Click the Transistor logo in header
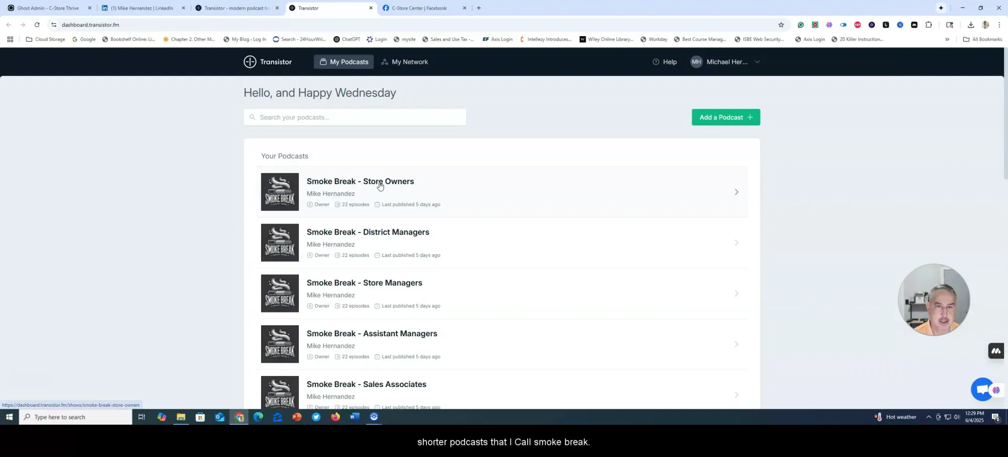This screenshot has width=1008, height=457. [x=268, y=62]
